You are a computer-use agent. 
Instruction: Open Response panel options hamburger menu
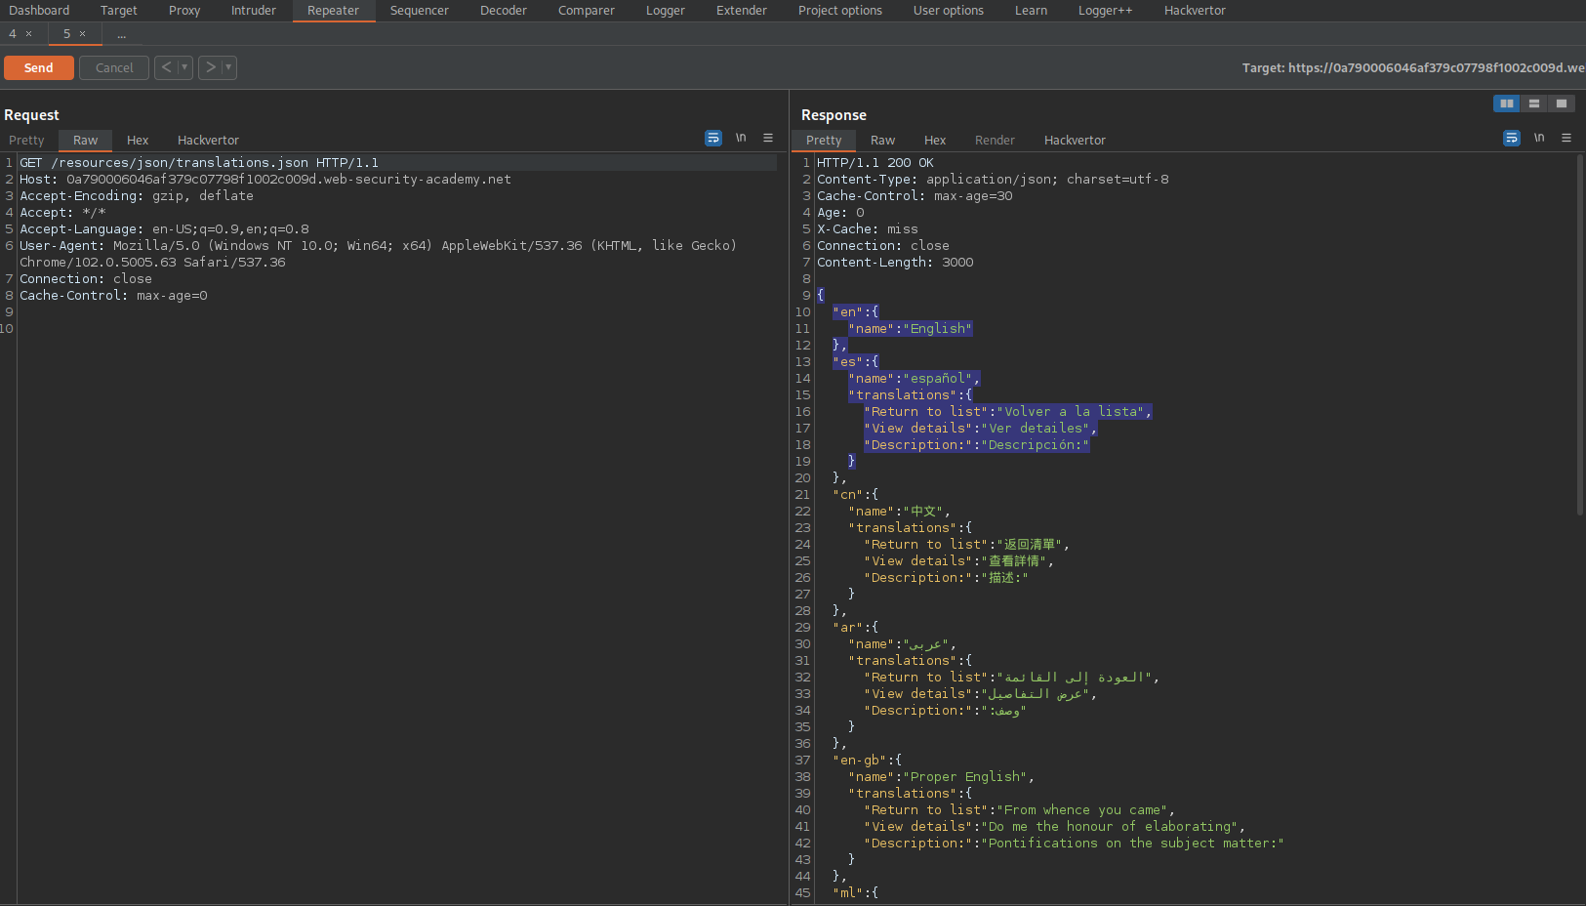[1566, 139]
